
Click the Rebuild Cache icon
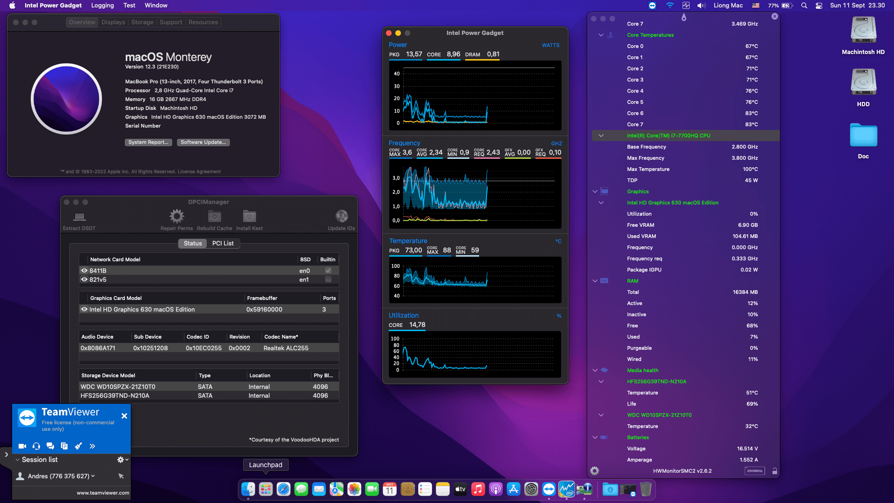(214, 216)
